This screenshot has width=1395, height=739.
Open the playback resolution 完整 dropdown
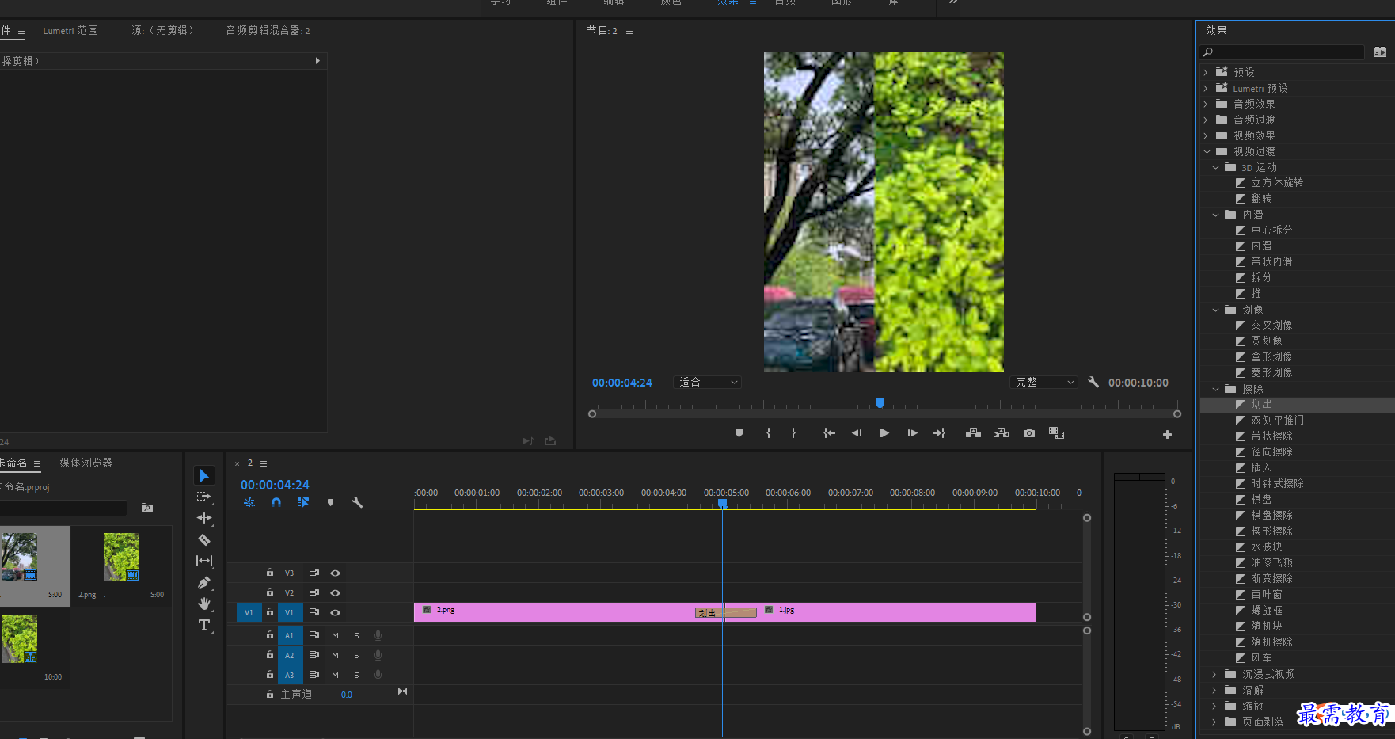coord(1045,382)
